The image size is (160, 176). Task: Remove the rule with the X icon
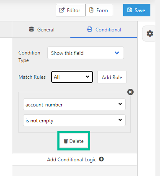(130, 92)
